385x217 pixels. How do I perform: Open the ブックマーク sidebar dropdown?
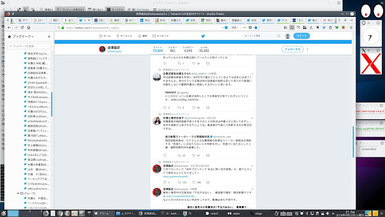pos(23,36)
